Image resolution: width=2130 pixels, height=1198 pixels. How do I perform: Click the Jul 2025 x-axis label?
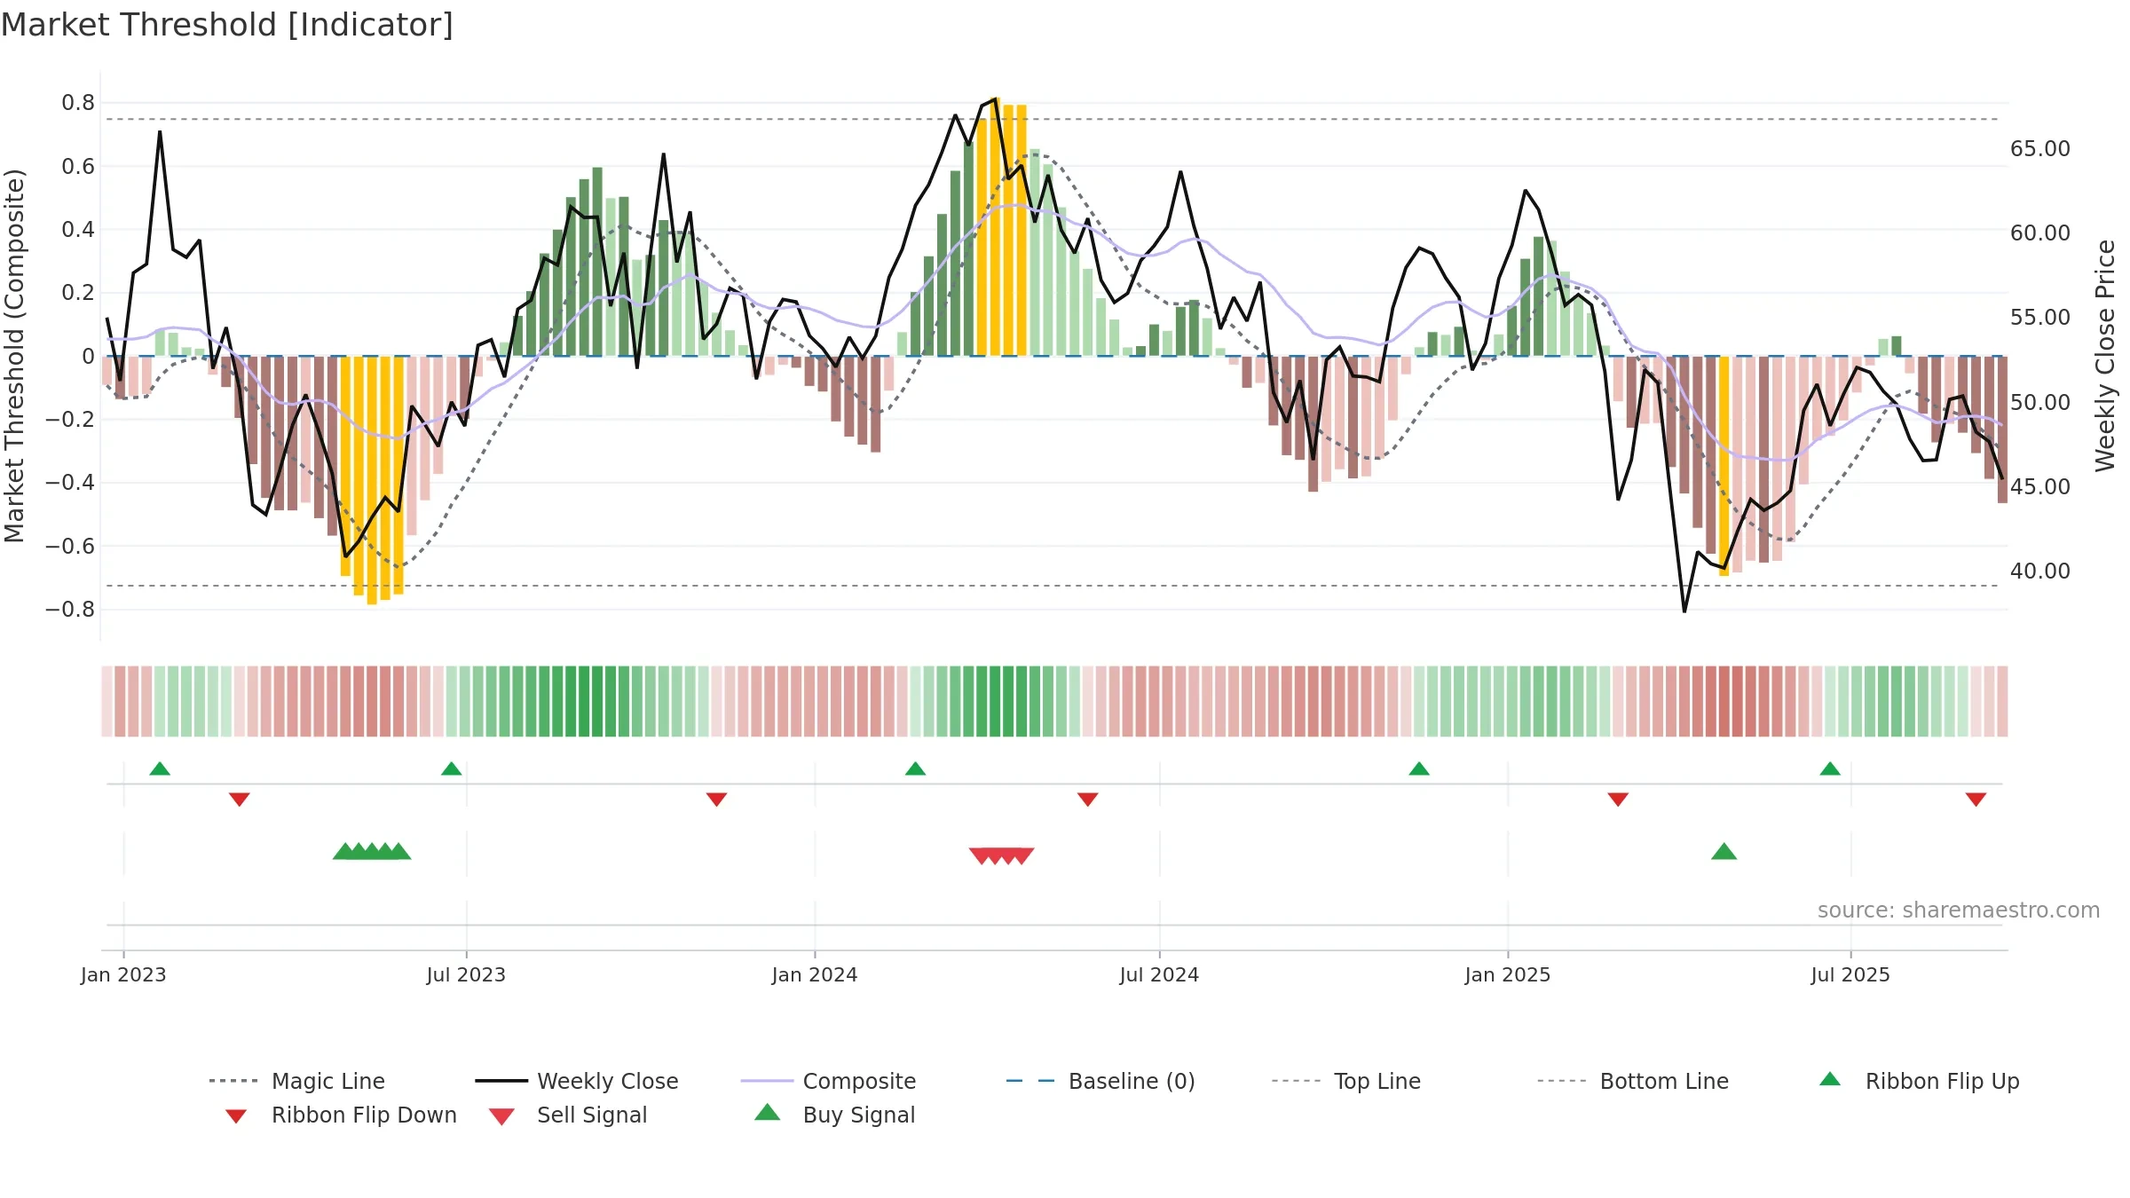coord(1850,974)
